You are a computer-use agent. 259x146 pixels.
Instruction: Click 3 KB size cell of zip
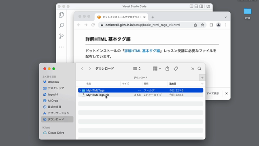coord(138,95)
